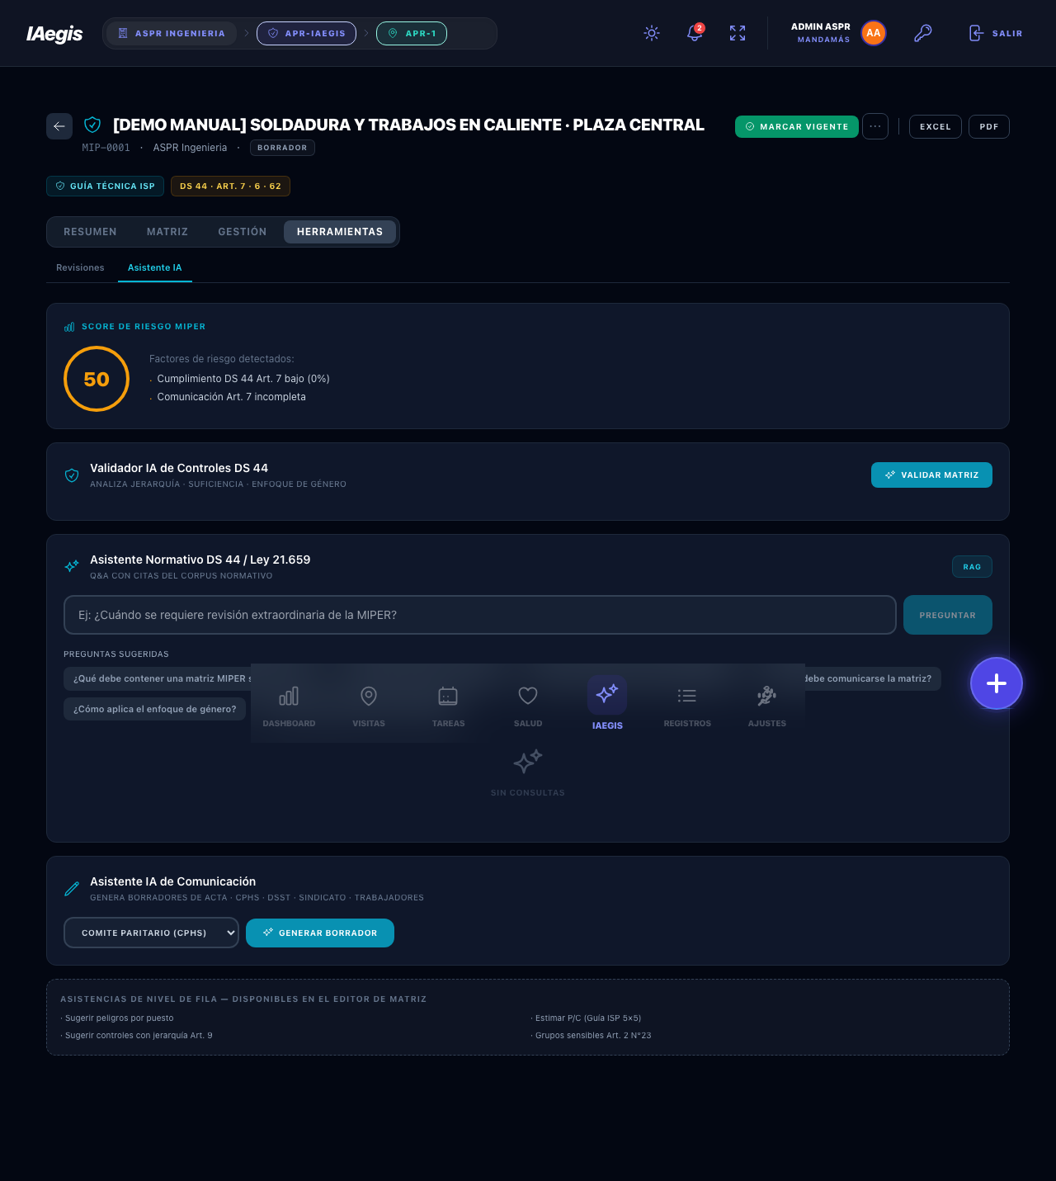
Task: Select suggested question about enfoque de género
Action: (154, 709)
